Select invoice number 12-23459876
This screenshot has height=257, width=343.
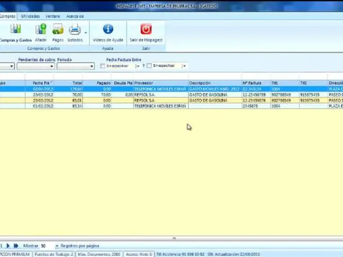pyautogui.click(x=256, y=100)
